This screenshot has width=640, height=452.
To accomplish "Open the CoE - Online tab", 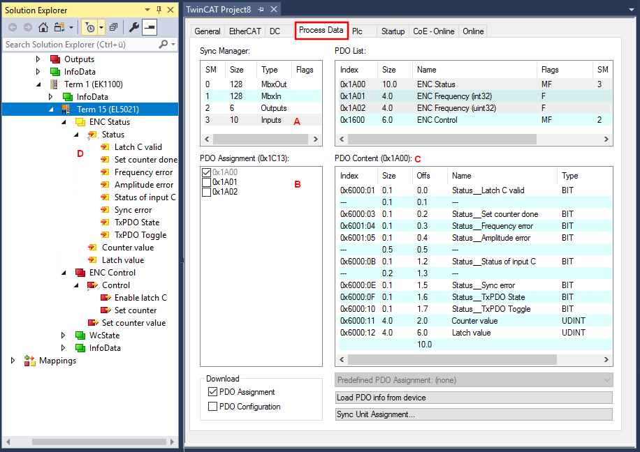I will (433, 31).
